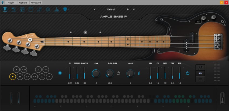Image resolution: width=229 pixels, height=111 pixels.
Task: Click the mixer faders toolbar icon
Action: (39, 9)
